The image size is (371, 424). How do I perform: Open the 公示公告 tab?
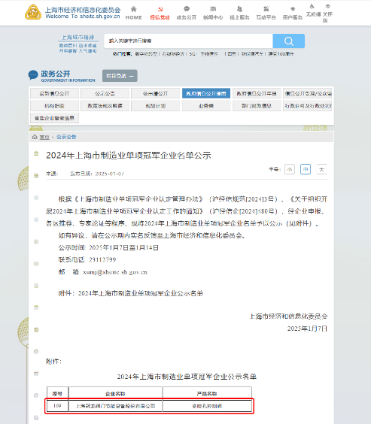[105, 93]
